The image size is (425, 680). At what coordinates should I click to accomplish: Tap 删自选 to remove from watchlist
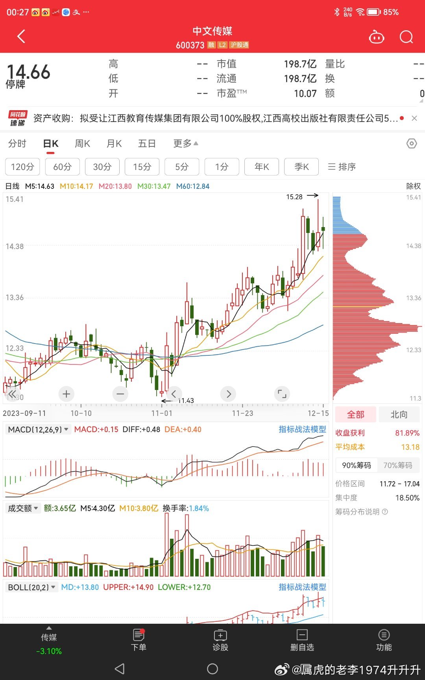click(x=302, y=640)
